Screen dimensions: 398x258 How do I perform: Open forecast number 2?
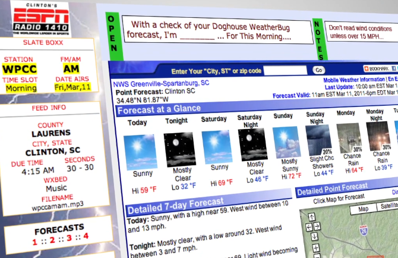52,240
